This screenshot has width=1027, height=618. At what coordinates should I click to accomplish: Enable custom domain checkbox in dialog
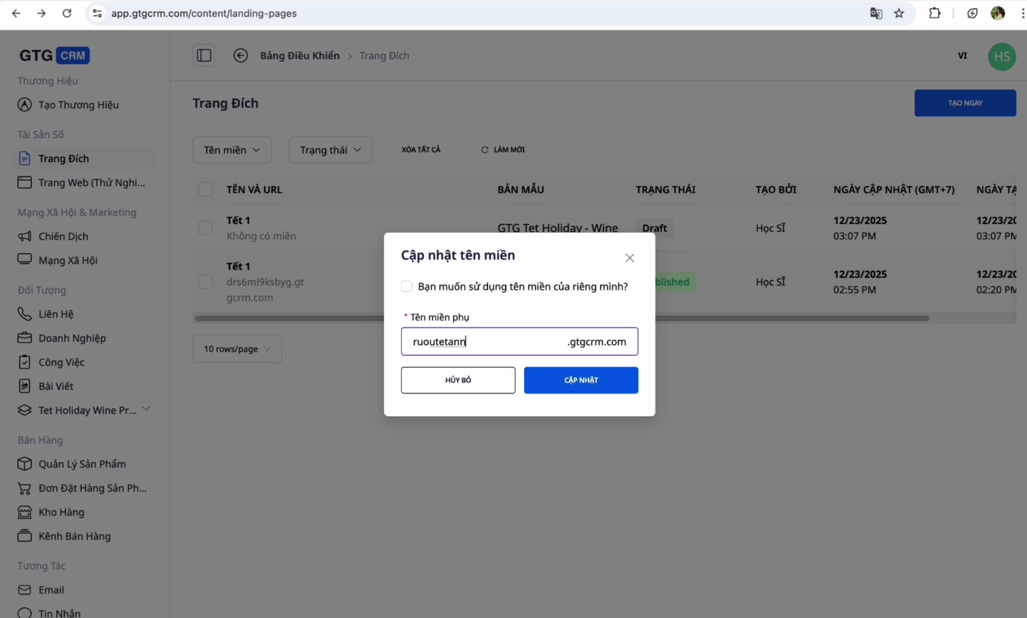click(x=407, y=286)
